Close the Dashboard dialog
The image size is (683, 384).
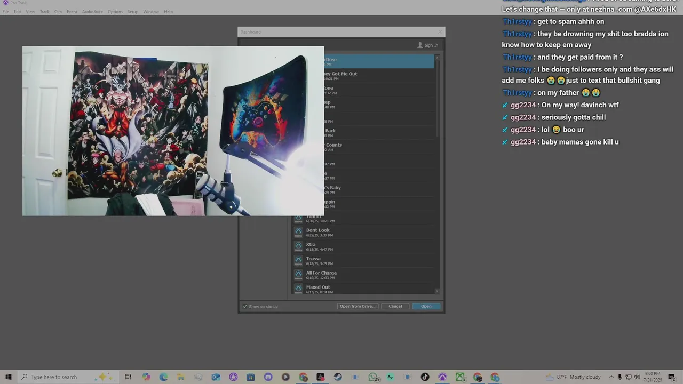pyautogui.click(x=440, y=32)
